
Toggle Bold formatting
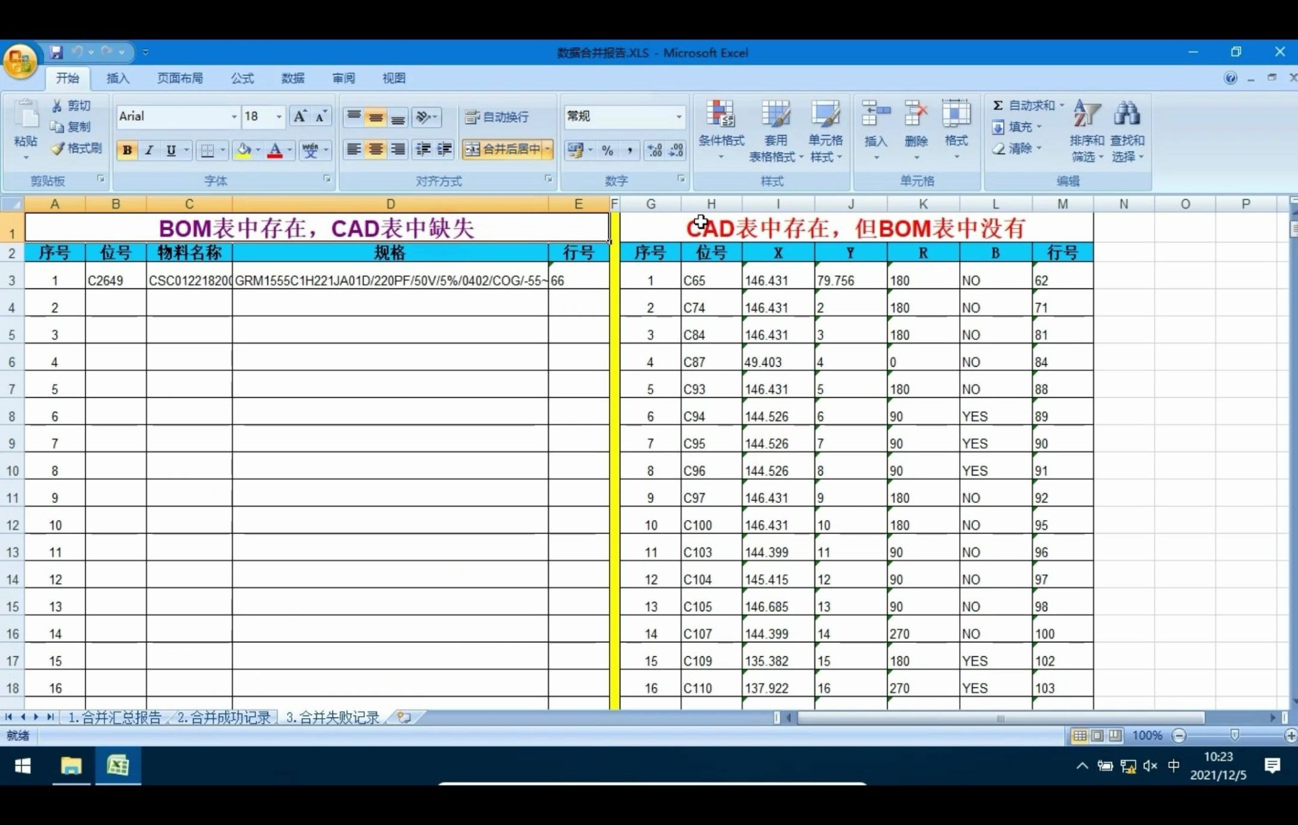click(x=127, y=150)
